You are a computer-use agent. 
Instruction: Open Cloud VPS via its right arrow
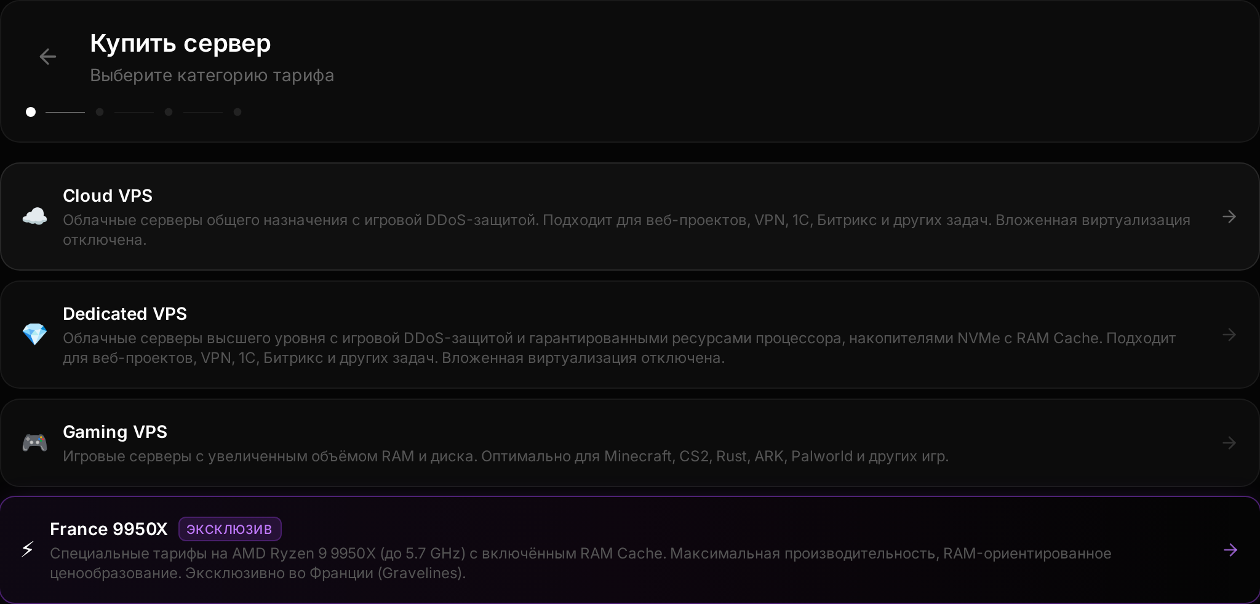click(1229, 217)
